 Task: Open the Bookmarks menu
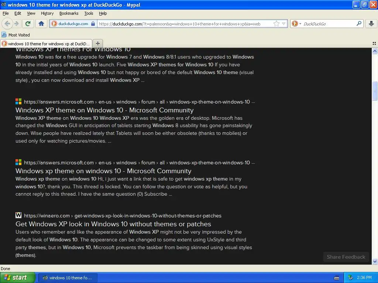pyautogui.click(x=69, y=13)
